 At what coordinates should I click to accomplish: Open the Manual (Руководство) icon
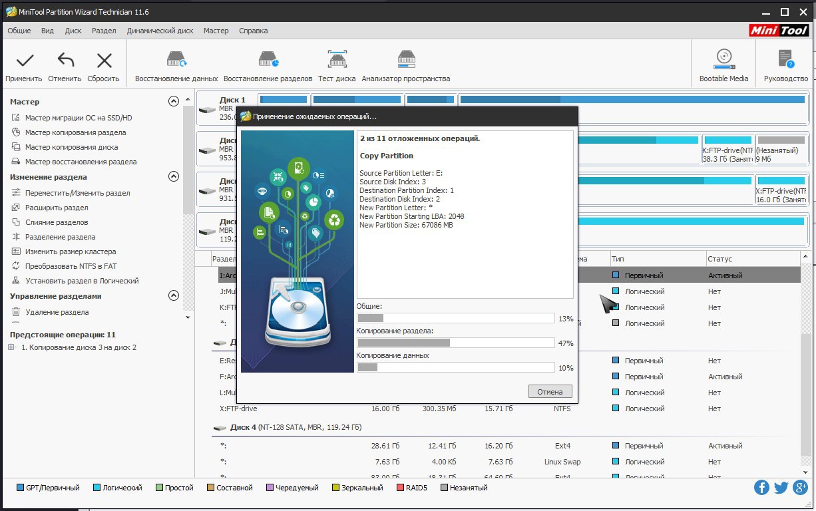786,59
